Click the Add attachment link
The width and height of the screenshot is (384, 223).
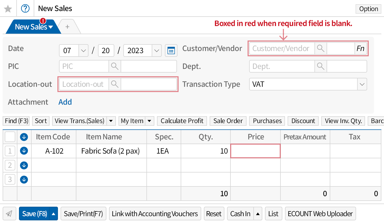click(65, 102)
